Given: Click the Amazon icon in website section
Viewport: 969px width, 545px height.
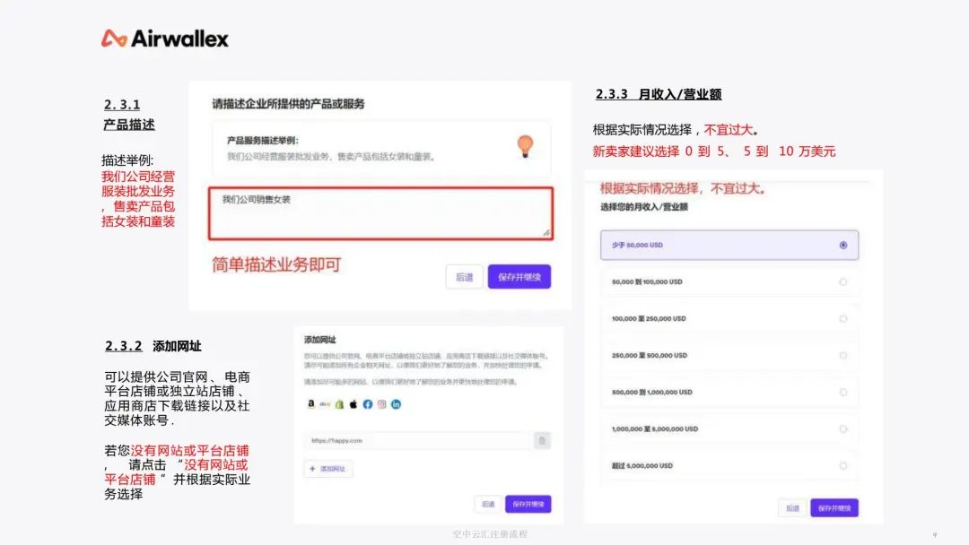Looking at the screenshot, I should [x=310, y=404].
